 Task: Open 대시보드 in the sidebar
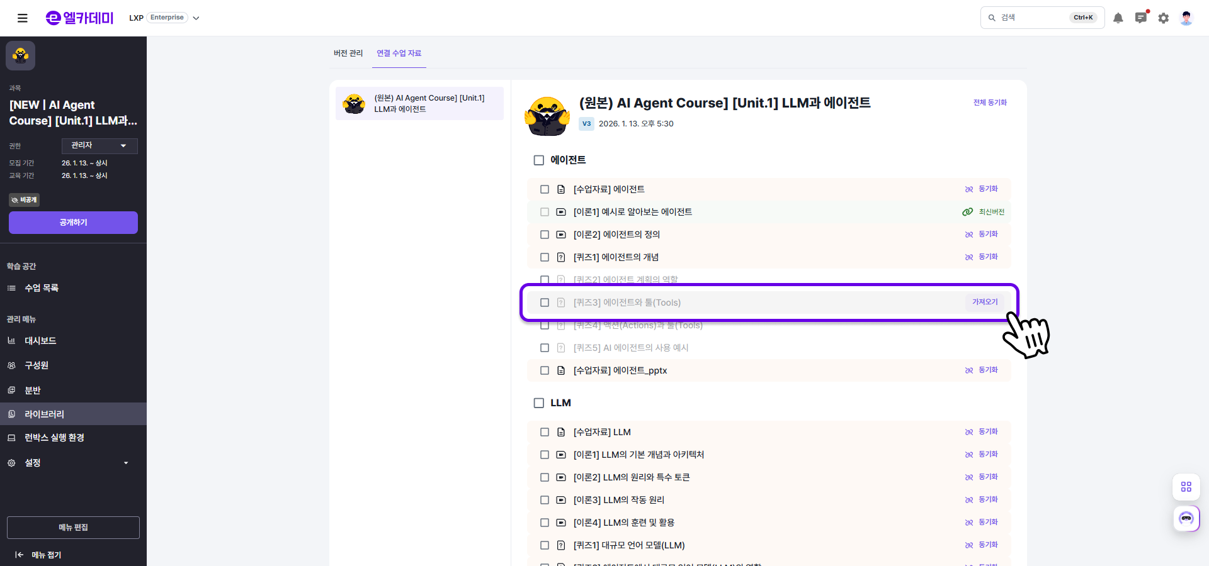point(40,341)
